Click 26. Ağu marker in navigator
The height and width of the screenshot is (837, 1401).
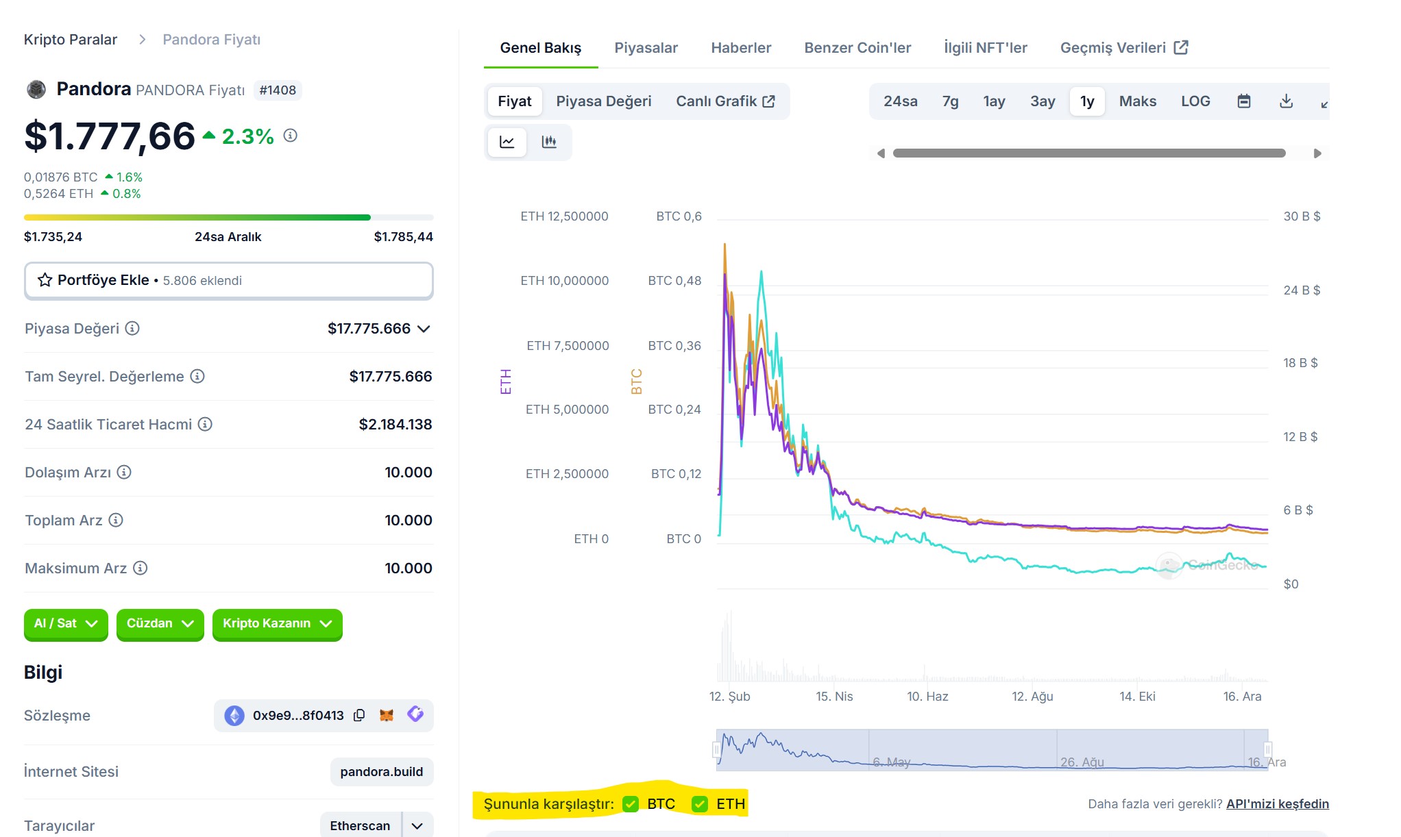(x=1082, y=762)
